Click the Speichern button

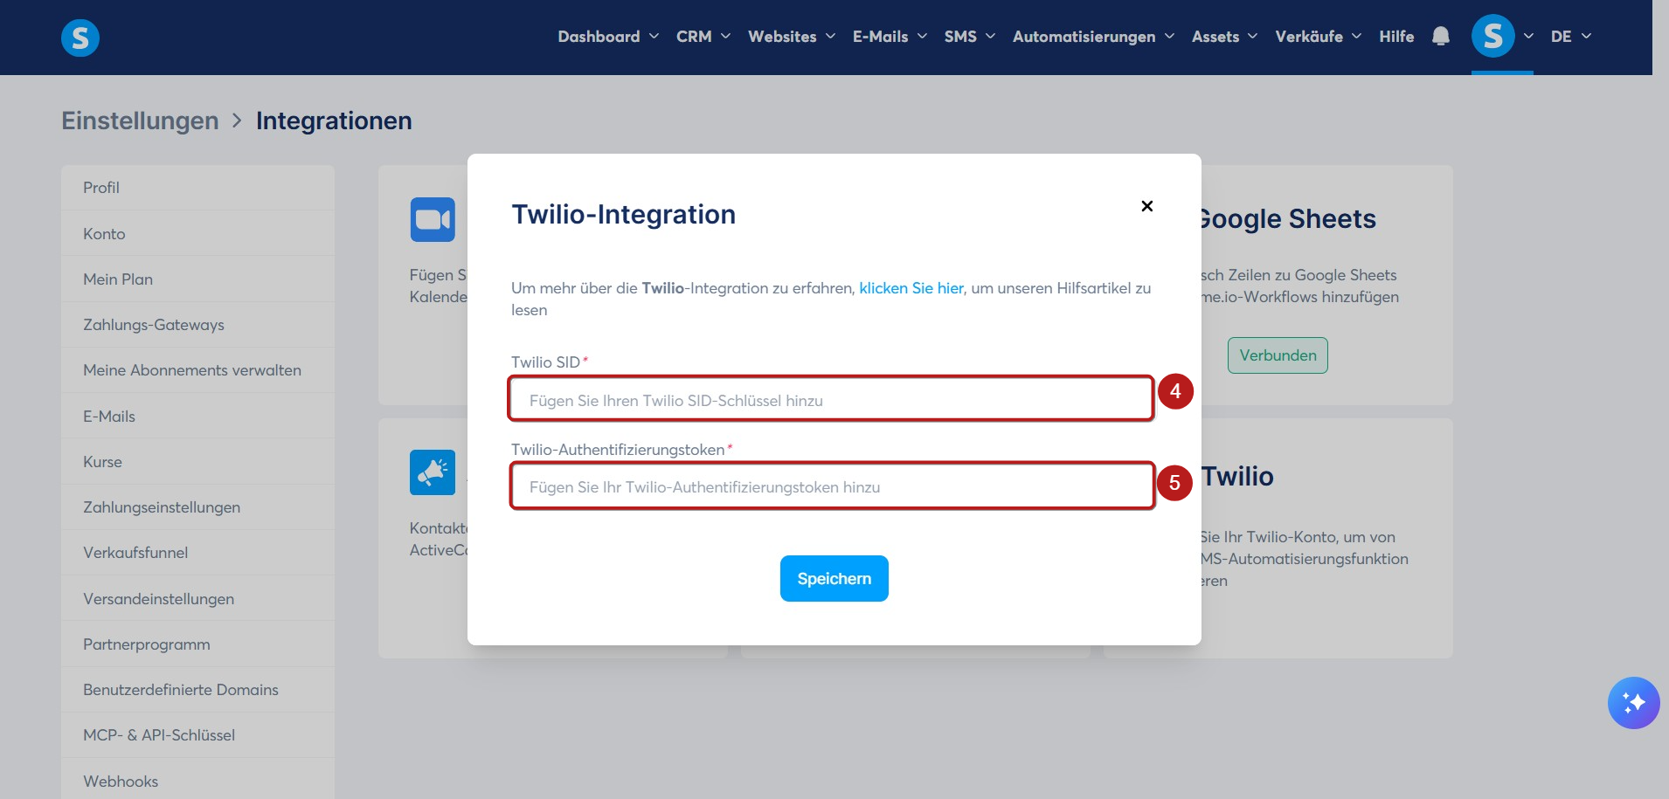point(834,578)
